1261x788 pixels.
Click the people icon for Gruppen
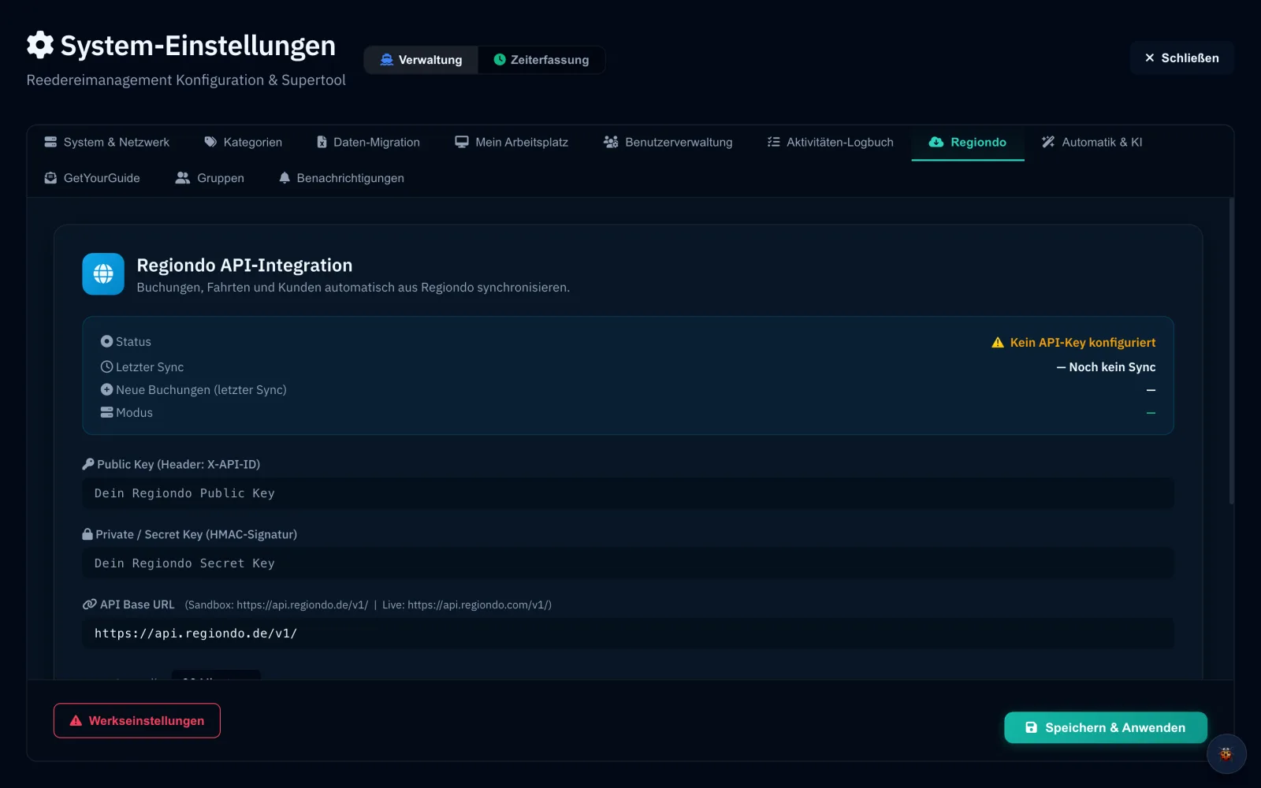pyautogui.click(x=183, y=178)
